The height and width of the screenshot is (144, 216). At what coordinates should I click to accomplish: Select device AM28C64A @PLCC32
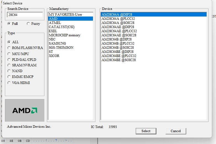click(x=118, y=19)
